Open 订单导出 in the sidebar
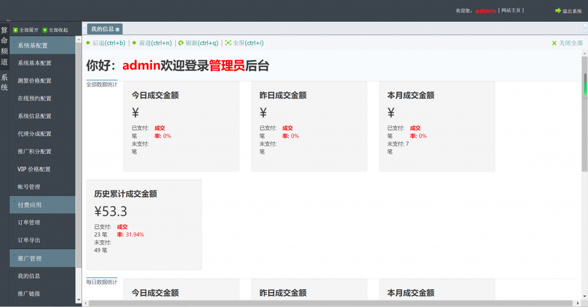The width and height of the screenshot is (588, 307). click(x=29, y=240)
